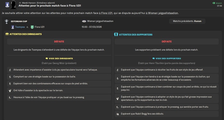Viewport: 224px width, 120px height.
Task: Select 'Espèrent bien voir des combinaisons efficaces' row
Action: pyautogui.click(x=59, y=84)
